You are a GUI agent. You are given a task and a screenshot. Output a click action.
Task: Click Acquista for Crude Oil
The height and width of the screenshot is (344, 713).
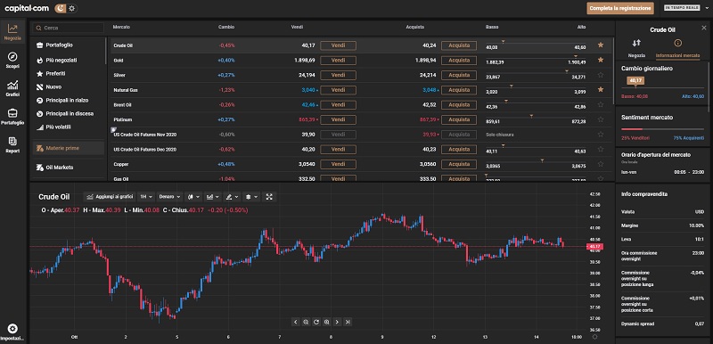point(459,45)
